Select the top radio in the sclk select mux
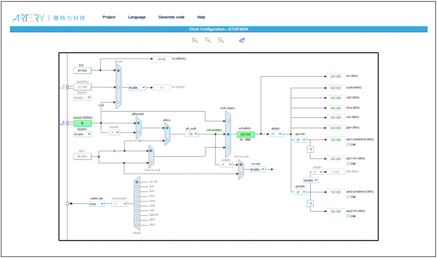This screenshot has height=258, width=437. [x=228, y=121]
